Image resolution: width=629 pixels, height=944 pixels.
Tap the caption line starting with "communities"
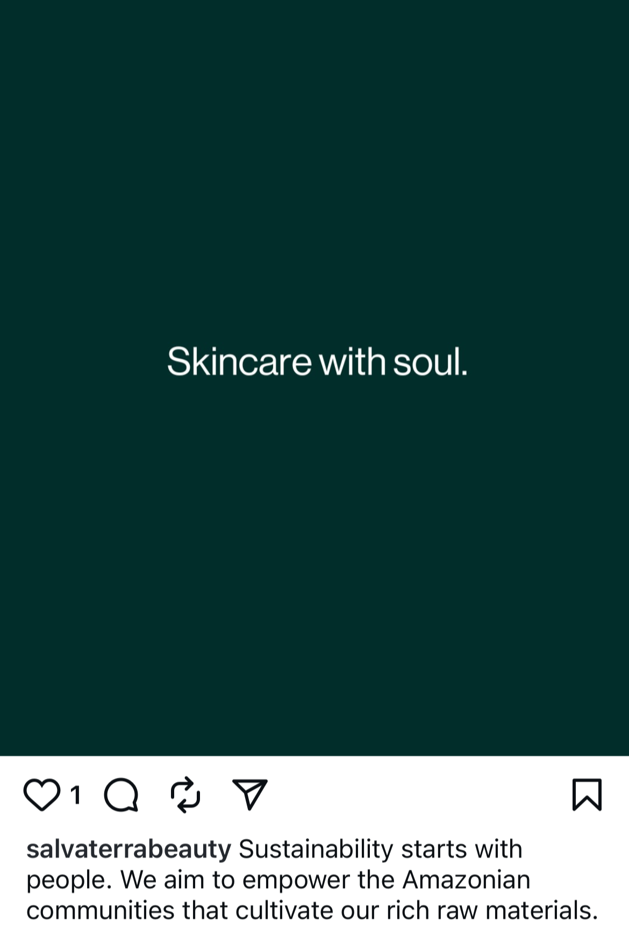tap(312, 911)
